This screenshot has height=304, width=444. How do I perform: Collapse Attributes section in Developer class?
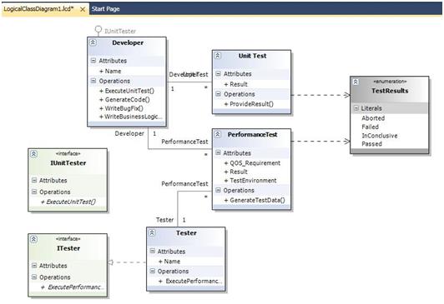click(93, 60)
